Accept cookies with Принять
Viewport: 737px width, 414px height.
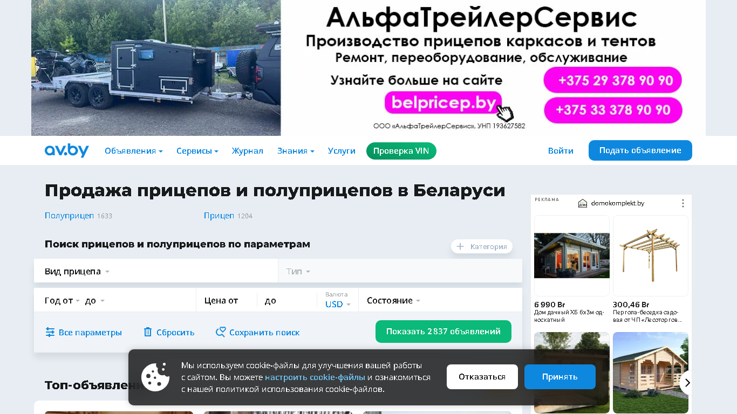coord(560,377)
